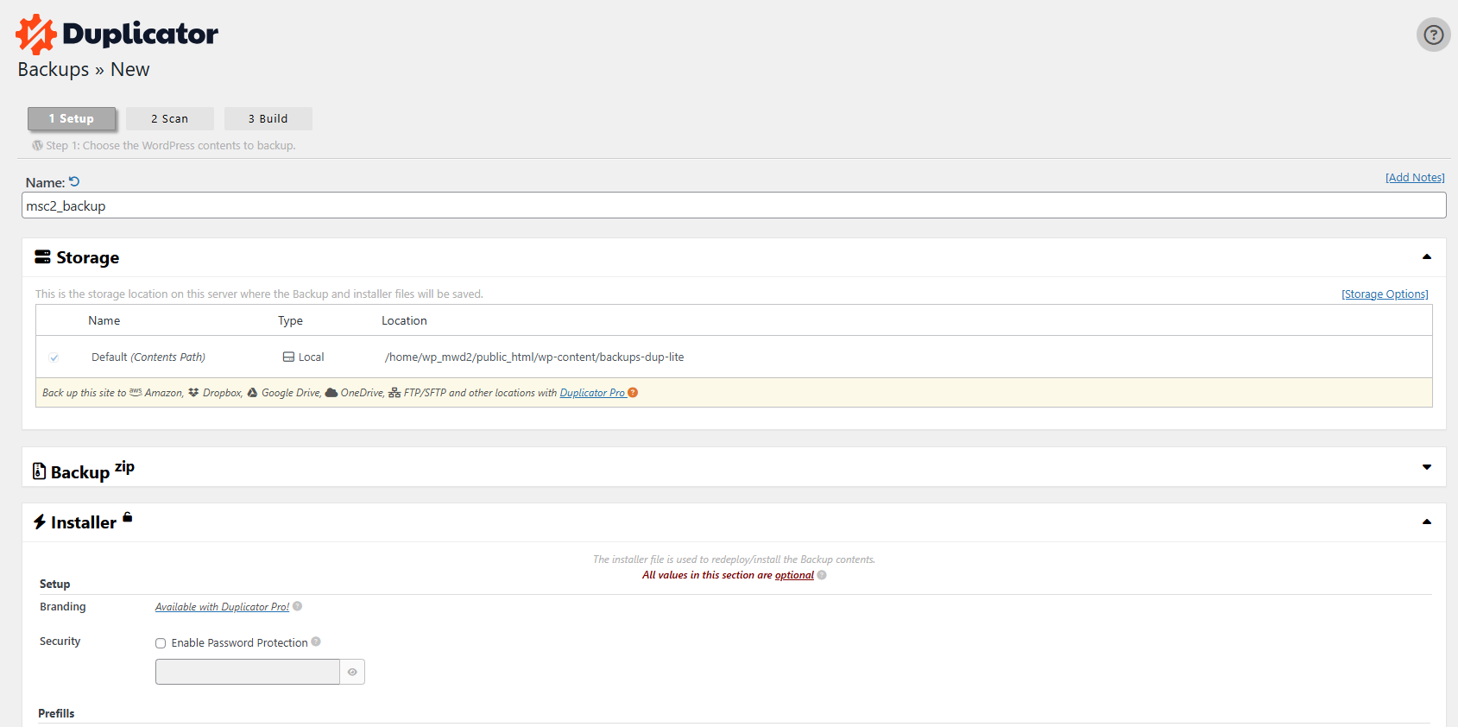This screenshot has height=727, width=1458.
Task: Follow the Duplicator Pro link
Action: 592,393
